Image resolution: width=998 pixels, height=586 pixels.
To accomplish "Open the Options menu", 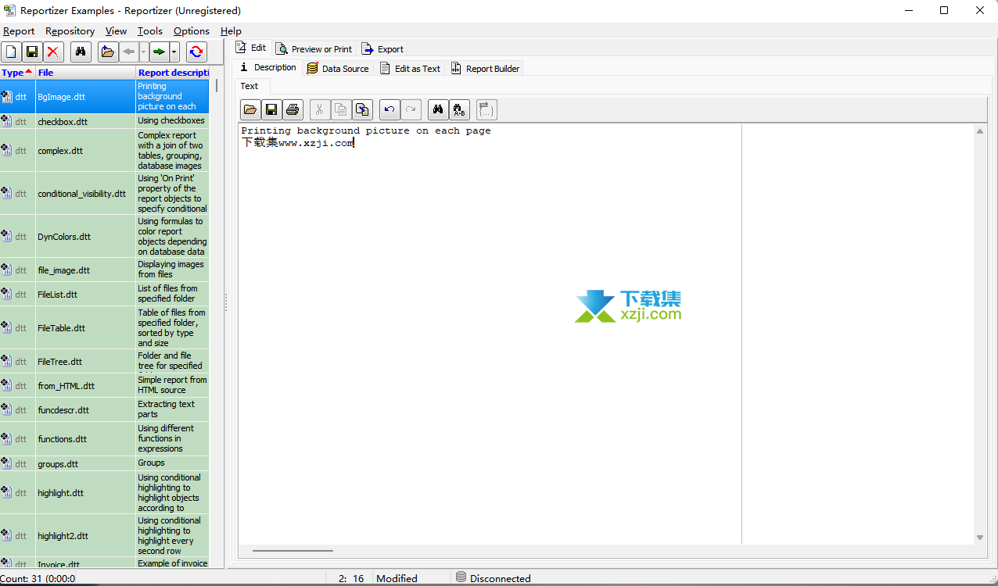I will (192, 31).
